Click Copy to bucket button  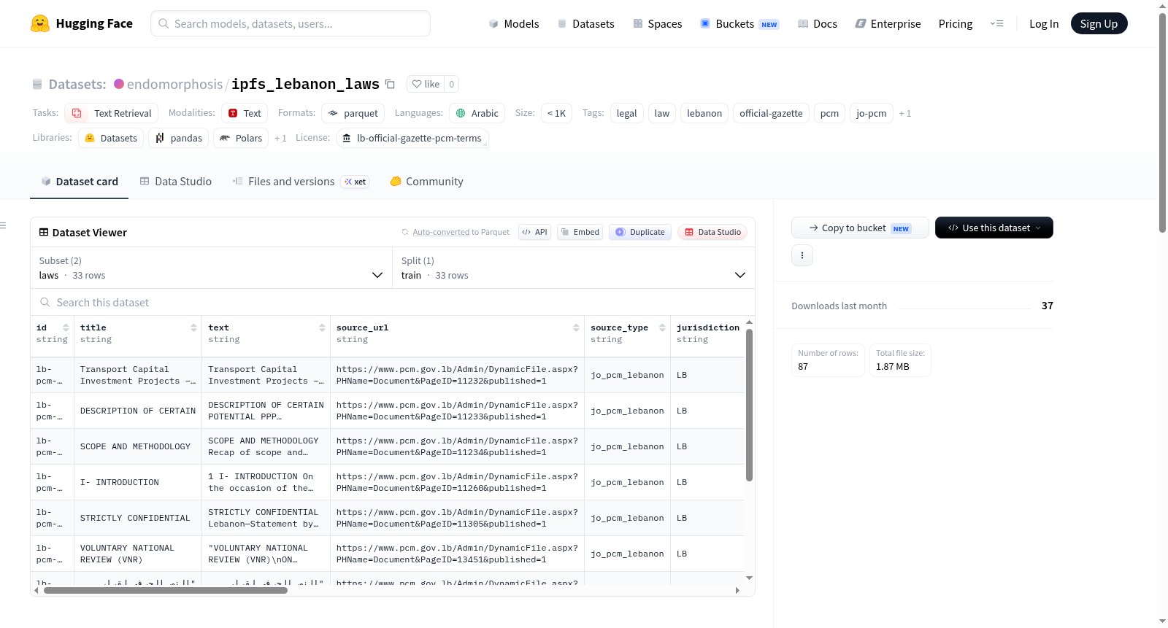click(x=860, y=228)
